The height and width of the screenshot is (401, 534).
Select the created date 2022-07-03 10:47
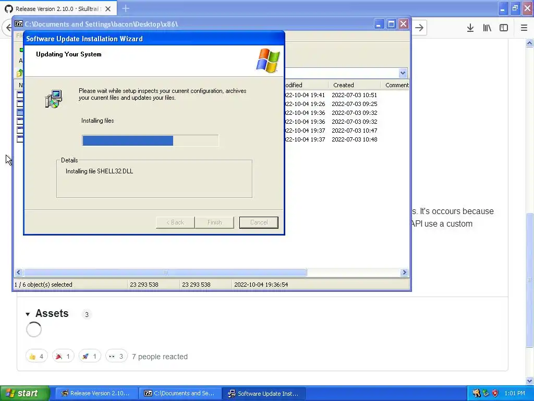click(x=354, y=131)
